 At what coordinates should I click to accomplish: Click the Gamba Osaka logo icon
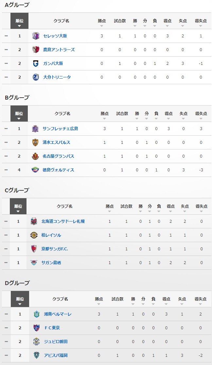(x=36, y=63)
